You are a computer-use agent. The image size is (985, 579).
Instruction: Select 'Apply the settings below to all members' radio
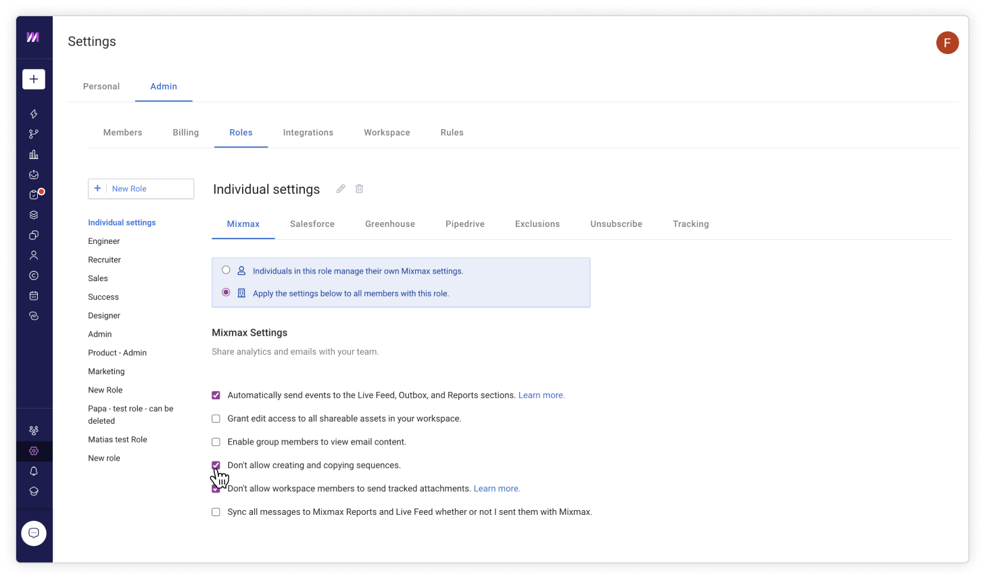pos(226,293)
